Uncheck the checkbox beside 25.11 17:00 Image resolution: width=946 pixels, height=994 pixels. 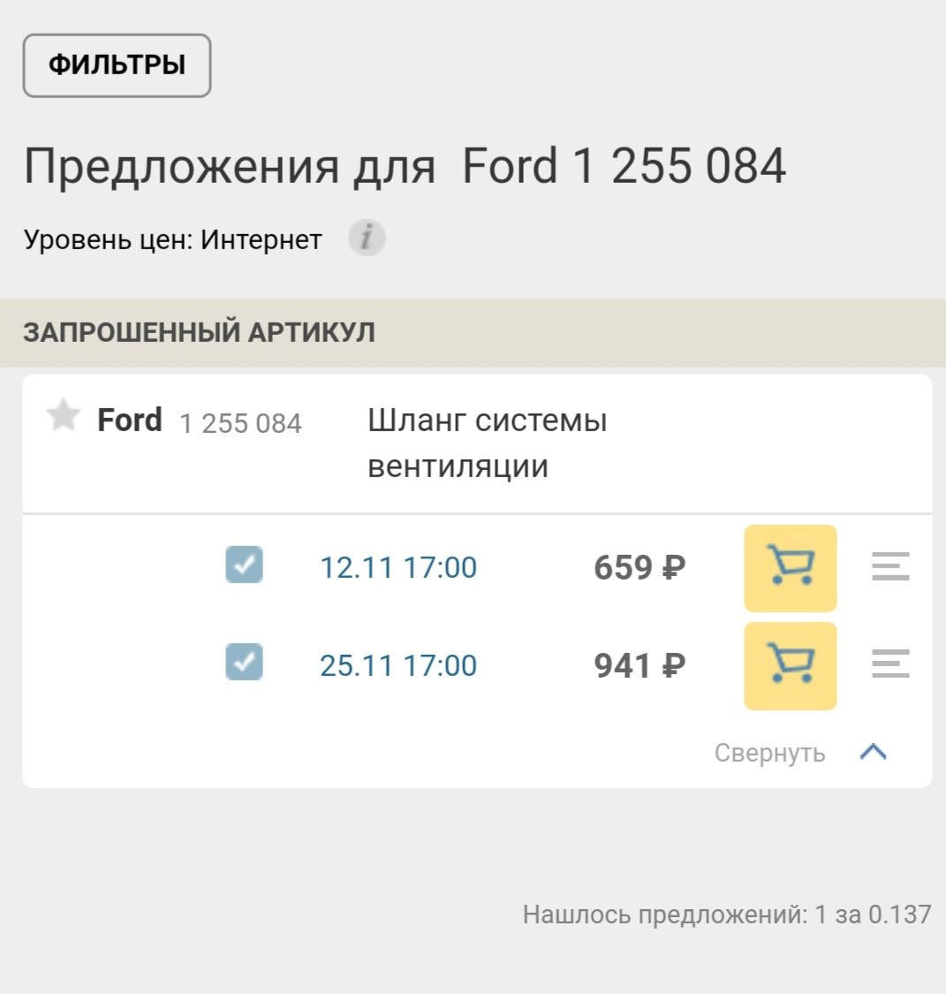coord(244,662)
